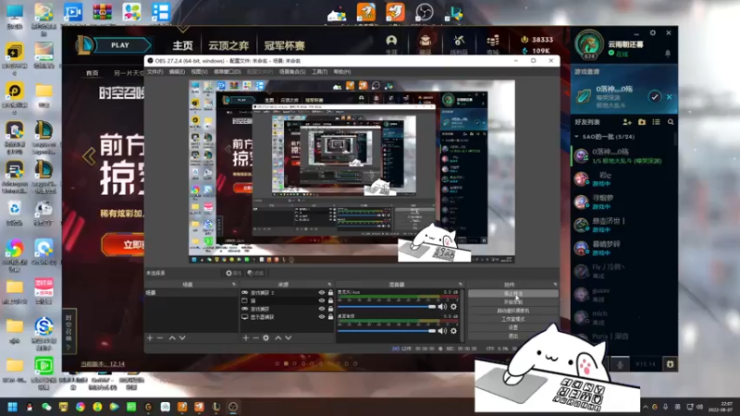Select friend 暮晴梦碎 in friends list
Image resolution: width=740 pixels, height=416 pixels.
623,249
